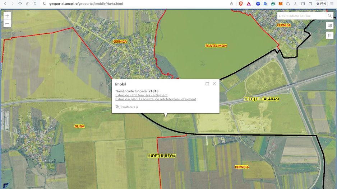The width and height of the screenshot is (337, 189).
Task: Open the basemap gallery map widget
Action: pyautogui.click(x=329, y=25)
